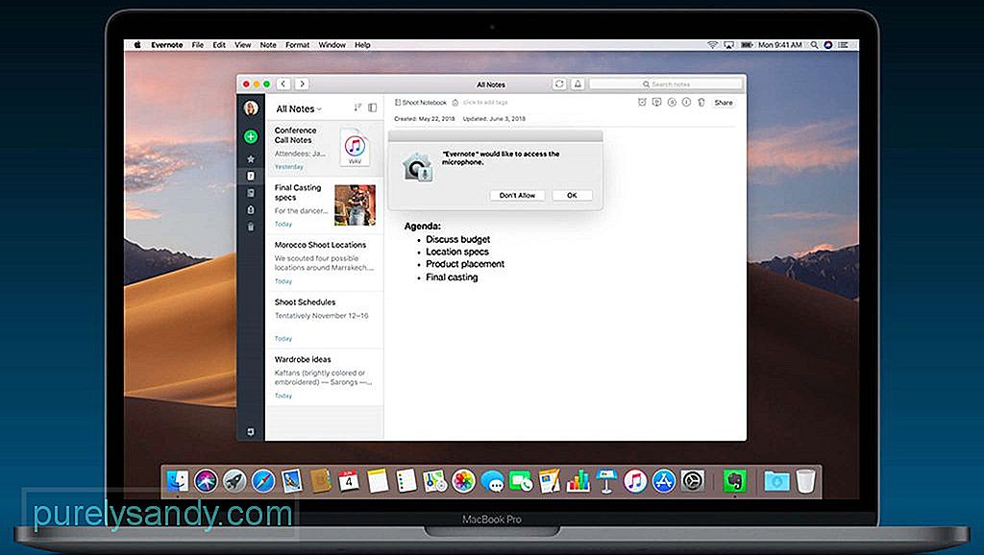Open the Format menu
This screenshot has width=984, height=555.
[x=298, y=45]
